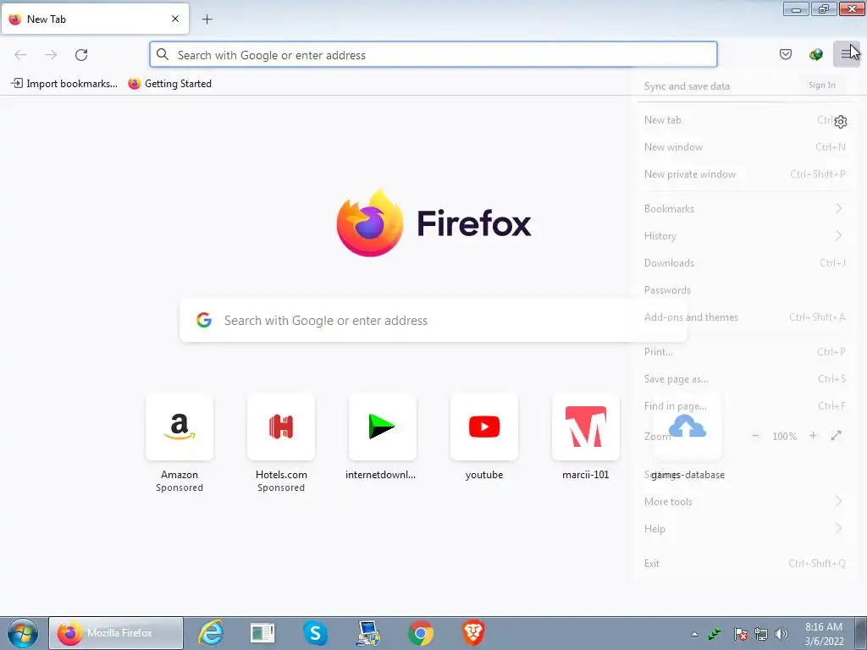
Task: Launch Internet Explorer from taskbar
Action: click(211, 633)
